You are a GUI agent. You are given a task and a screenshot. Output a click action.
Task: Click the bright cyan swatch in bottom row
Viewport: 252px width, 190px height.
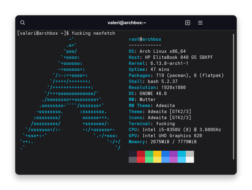[x=181, y=160]
